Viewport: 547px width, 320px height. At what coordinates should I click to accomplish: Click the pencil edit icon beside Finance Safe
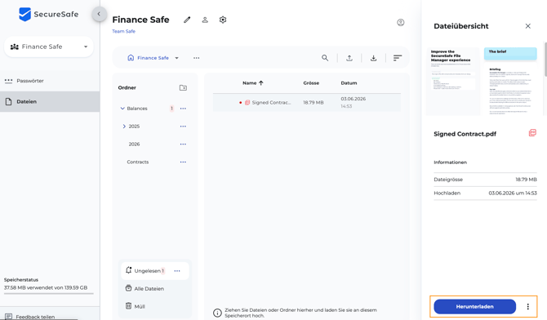(x=187, y=20)
